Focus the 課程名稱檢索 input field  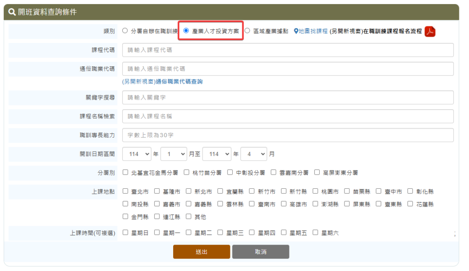tap(288, 116)
